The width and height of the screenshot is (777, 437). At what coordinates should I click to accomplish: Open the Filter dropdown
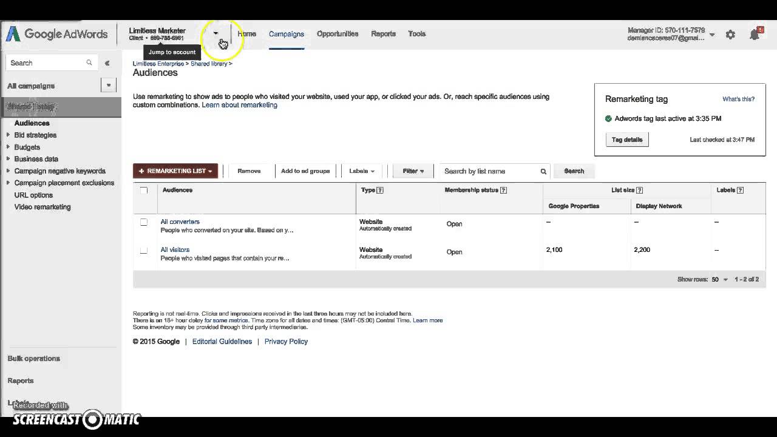[x=413, y=171]
